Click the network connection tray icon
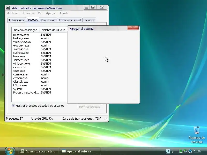 [190, 151]
